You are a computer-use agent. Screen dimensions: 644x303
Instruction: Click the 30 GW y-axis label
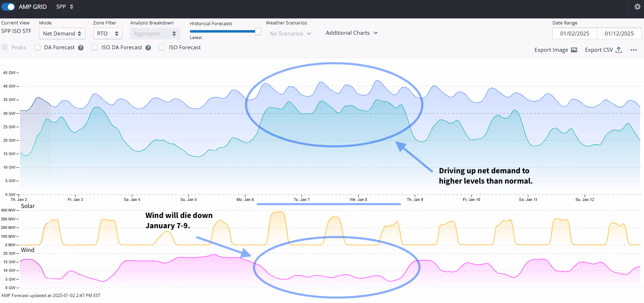click(10, 113)
